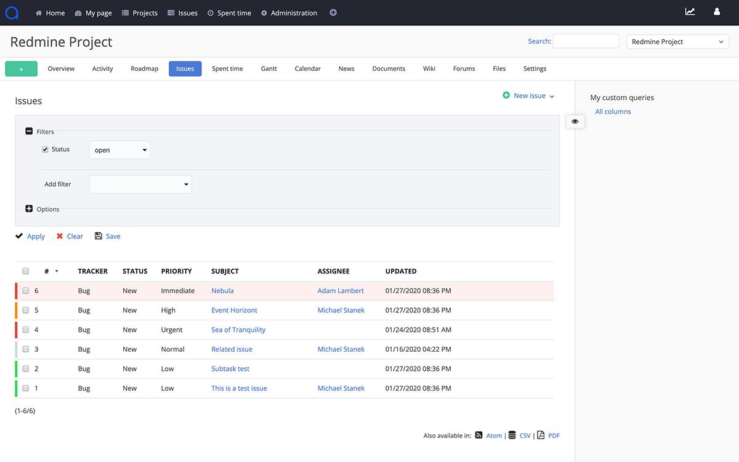Open Issues in top navigation bar
The image size is (739, 462).
pos(183,12)
